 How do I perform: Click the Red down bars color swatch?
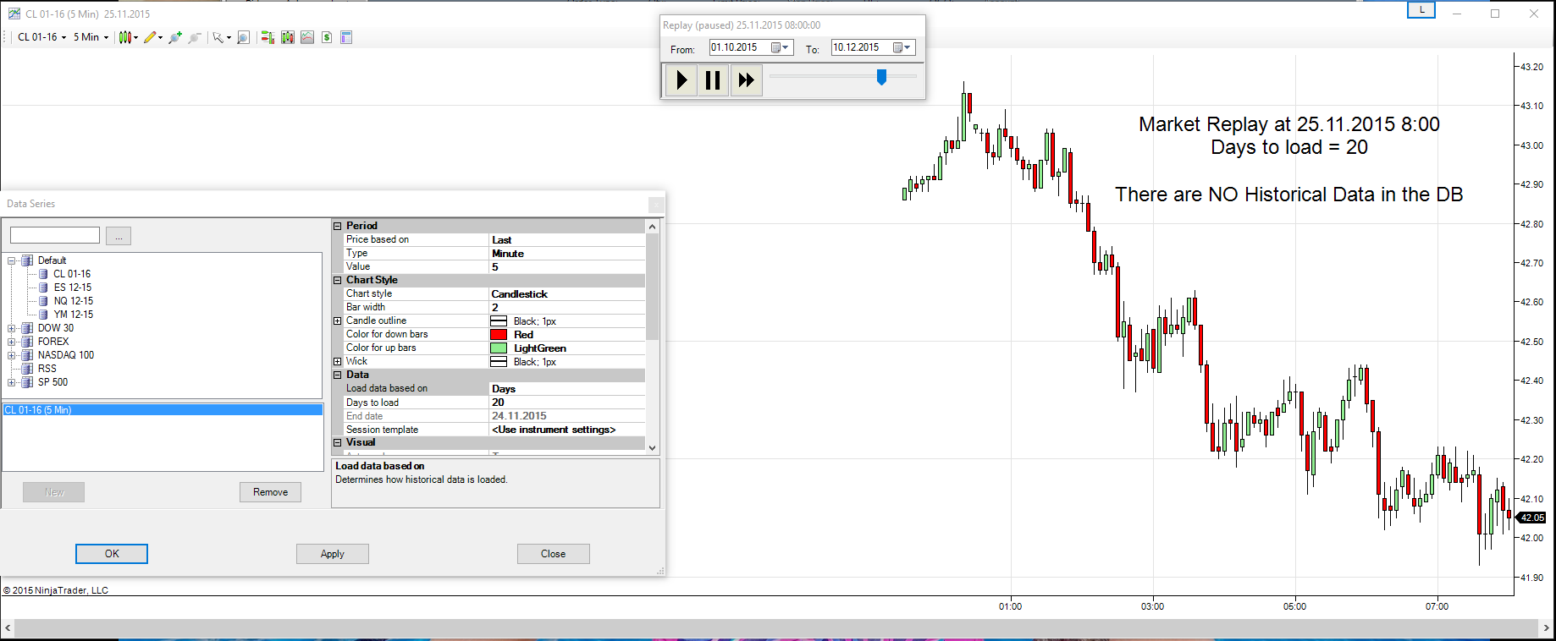click(x=499, y=335)
